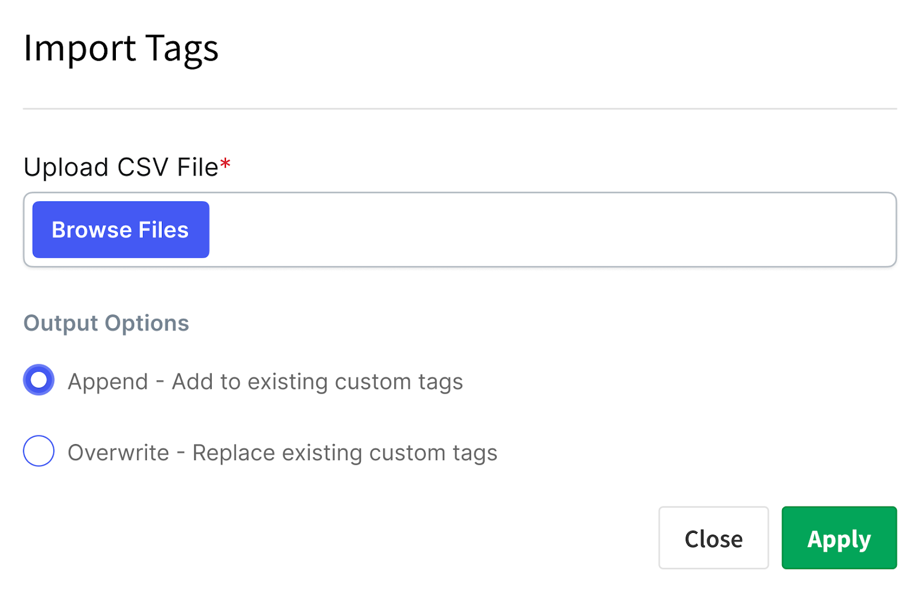The width and height of the screenshot is (918, 592).
Task: Click the word 'Append' in first option
Action: coord(108,382)
